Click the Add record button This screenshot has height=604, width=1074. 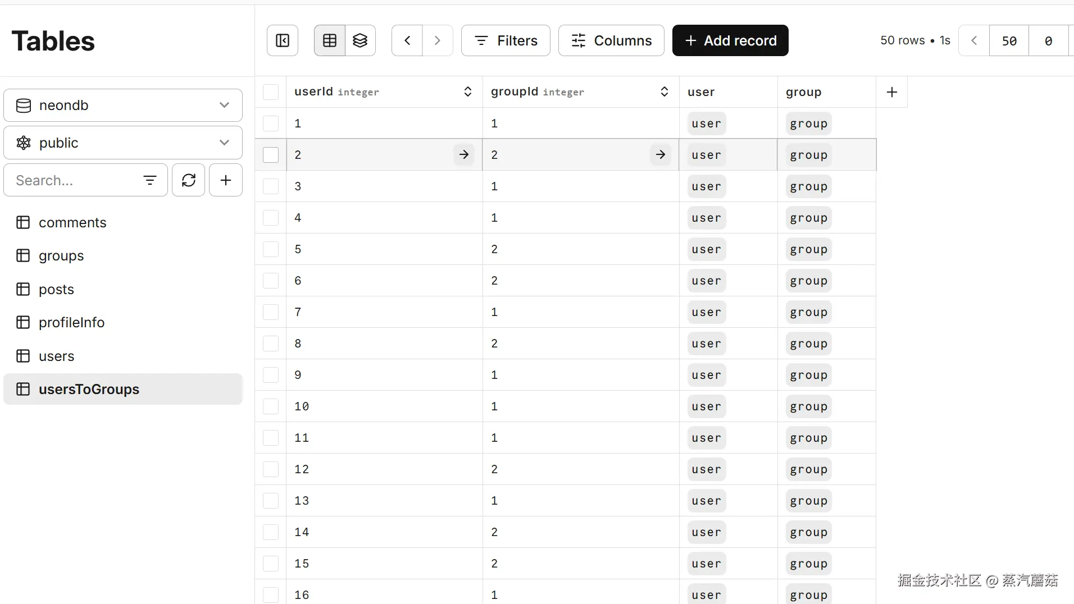point(730,40)
